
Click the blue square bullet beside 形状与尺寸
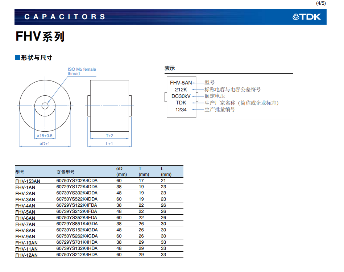pos(17,58)
